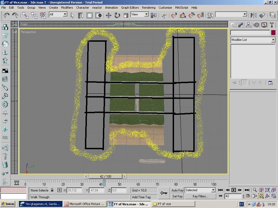Screen dimensions: 278x208
Task: Click the Mirror tool
Action: pos(254,15)
